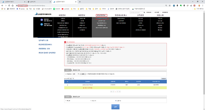Go to next page arrow in pagination

(x=117, y=92)
